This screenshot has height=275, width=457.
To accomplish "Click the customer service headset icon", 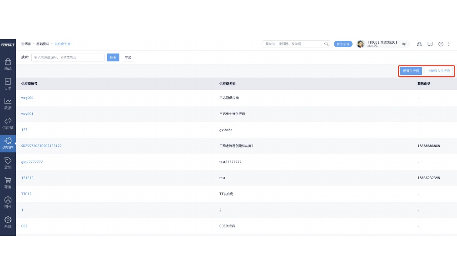I will (x=419, y=44).
